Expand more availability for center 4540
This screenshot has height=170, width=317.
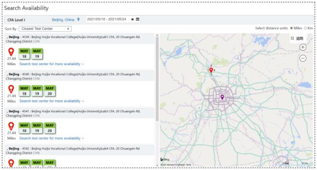coord(52,101)
